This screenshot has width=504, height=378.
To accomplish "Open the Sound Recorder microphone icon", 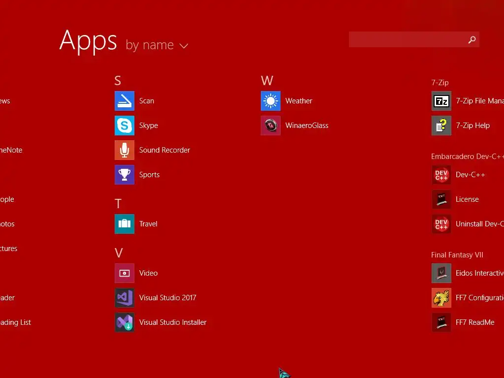I will (x=125, y=150).
